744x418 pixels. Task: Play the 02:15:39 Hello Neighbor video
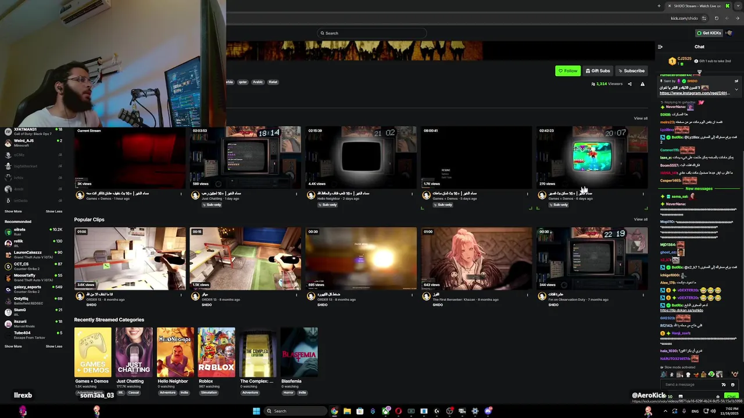[x=361, y=157]
